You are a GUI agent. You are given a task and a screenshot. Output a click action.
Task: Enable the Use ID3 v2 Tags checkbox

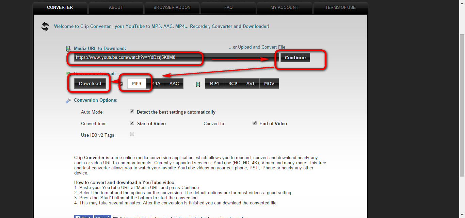pyautogui.click(x=132, y=134)
